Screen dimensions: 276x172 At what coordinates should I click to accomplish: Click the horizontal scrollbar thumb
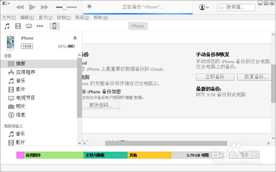166,143
